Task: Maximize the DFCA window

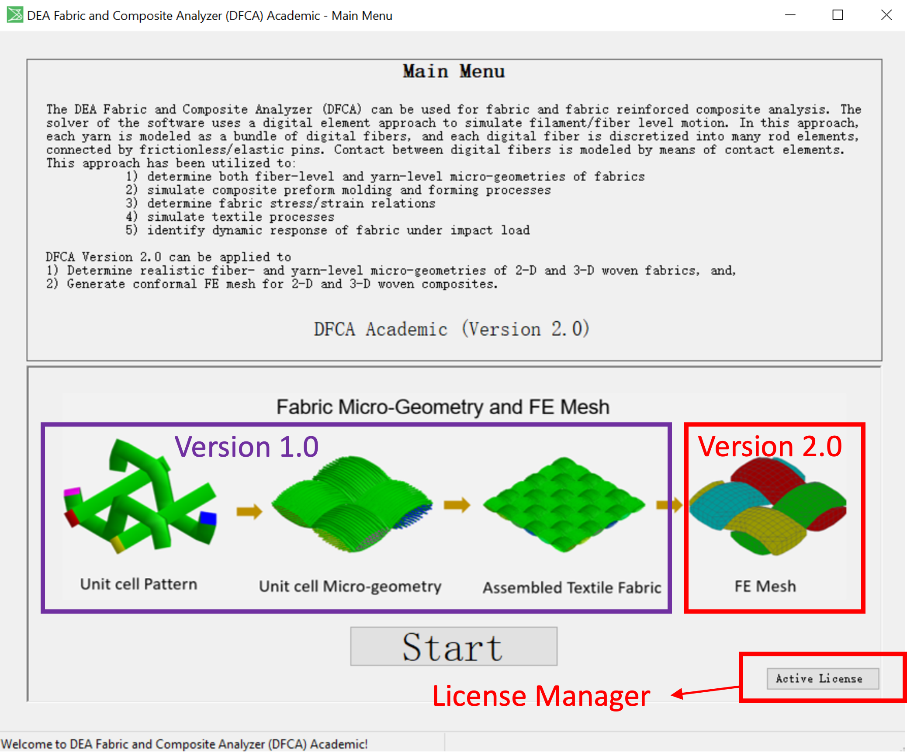Action: pos(838,15)
